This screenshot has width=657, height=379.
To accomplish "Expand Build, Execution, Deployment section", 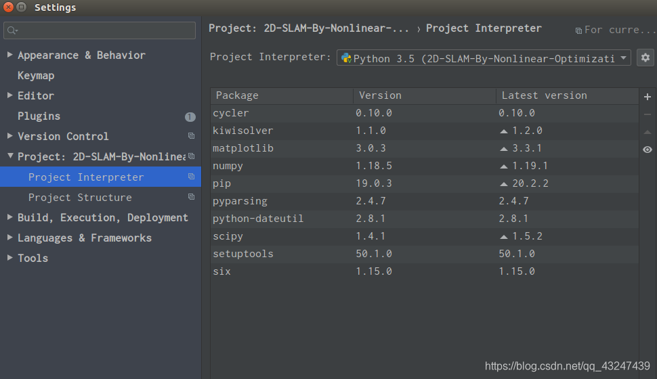I will click(9, 217).
